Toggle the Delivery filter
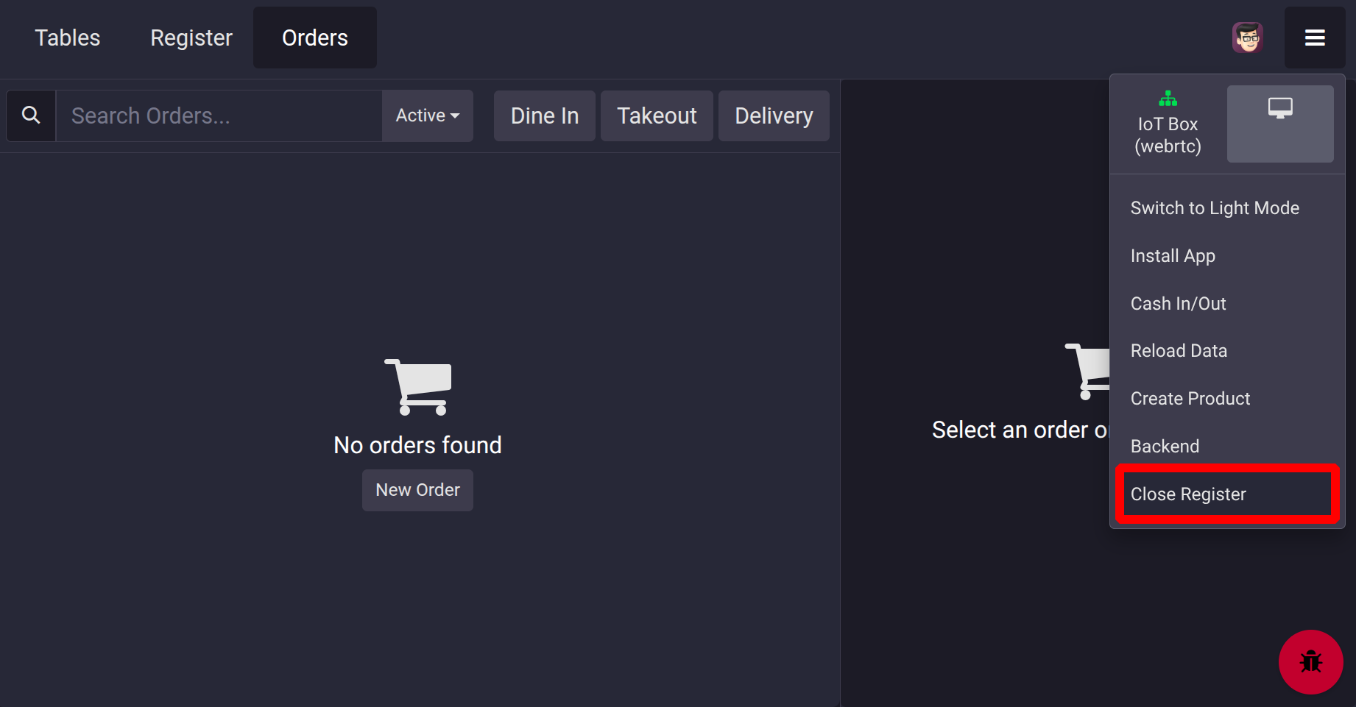This screenshot has width=1356, height=707. point(774,116)
